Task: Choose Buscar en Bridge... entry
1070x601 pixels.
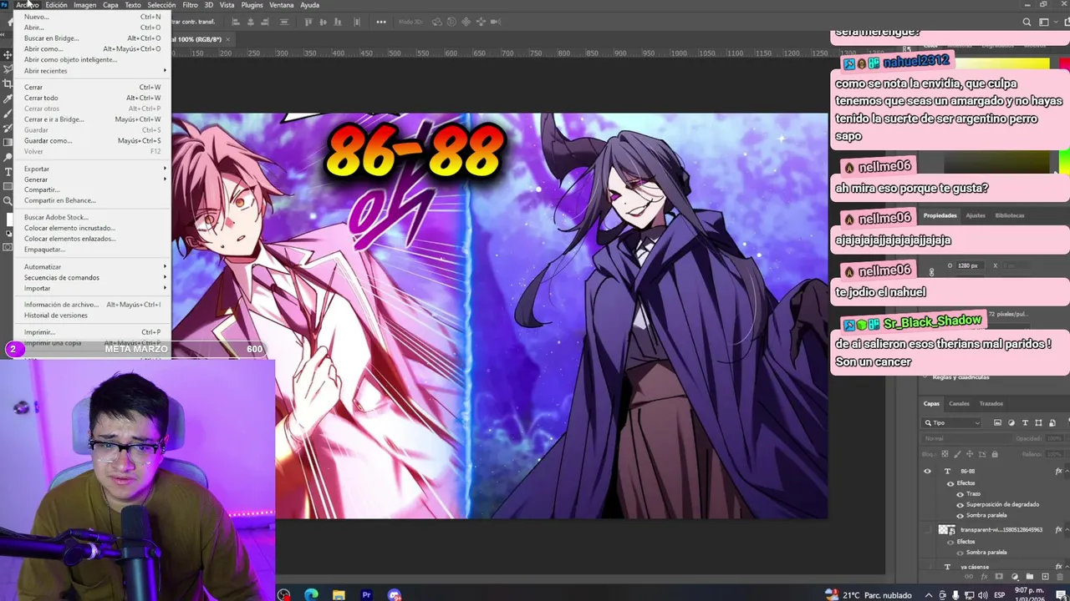Action: tap(92, 38)
